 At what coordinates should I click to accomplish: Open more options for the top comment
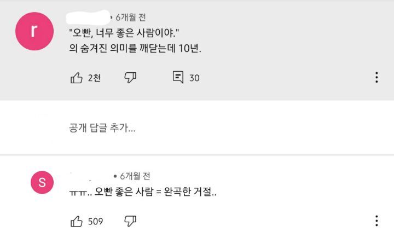(376, 78)
